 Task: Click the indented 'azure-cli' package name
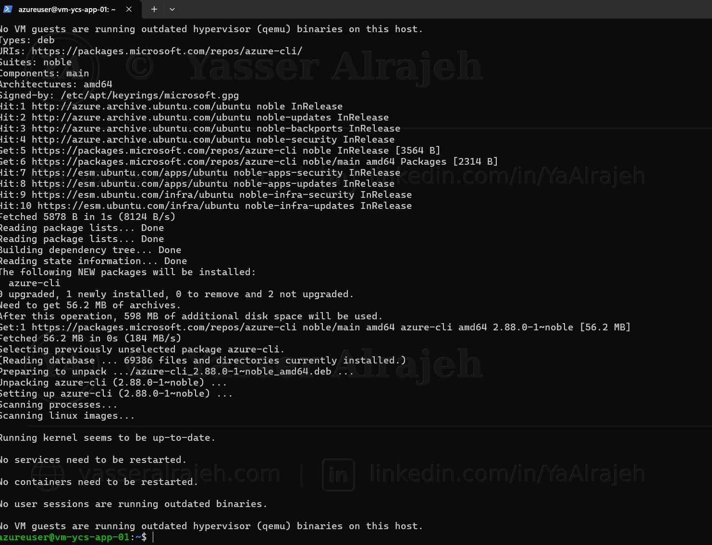[35, 283]
